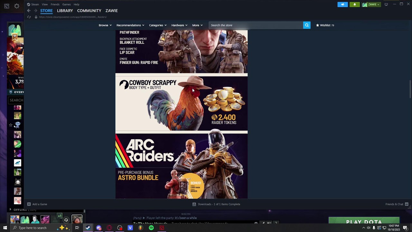Expand the Offline friends list in Dota
This screenshot has width=412, height=232.
10,210
